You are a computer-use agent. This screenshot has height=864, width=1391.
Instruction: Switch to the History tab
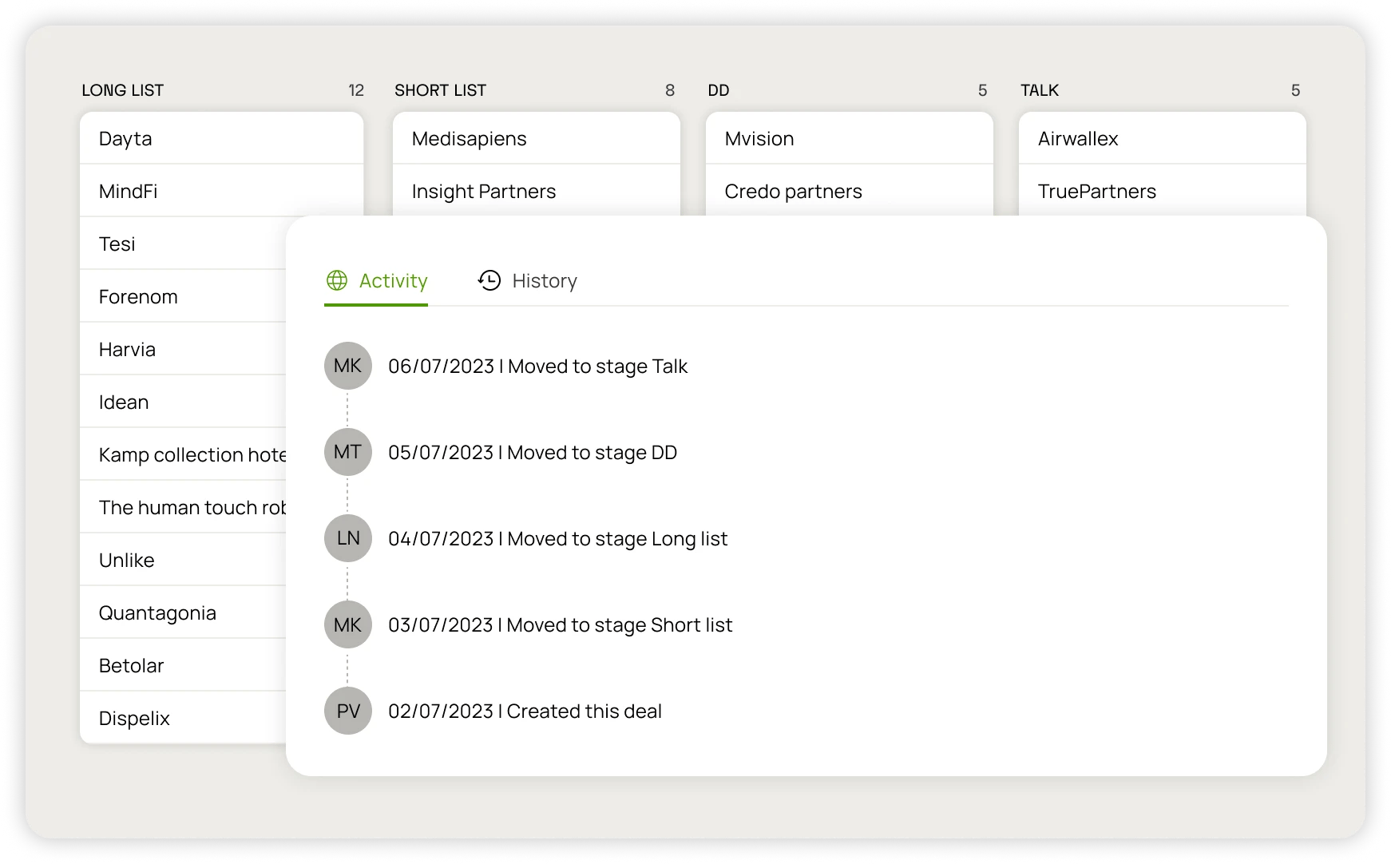click(528, 281)
